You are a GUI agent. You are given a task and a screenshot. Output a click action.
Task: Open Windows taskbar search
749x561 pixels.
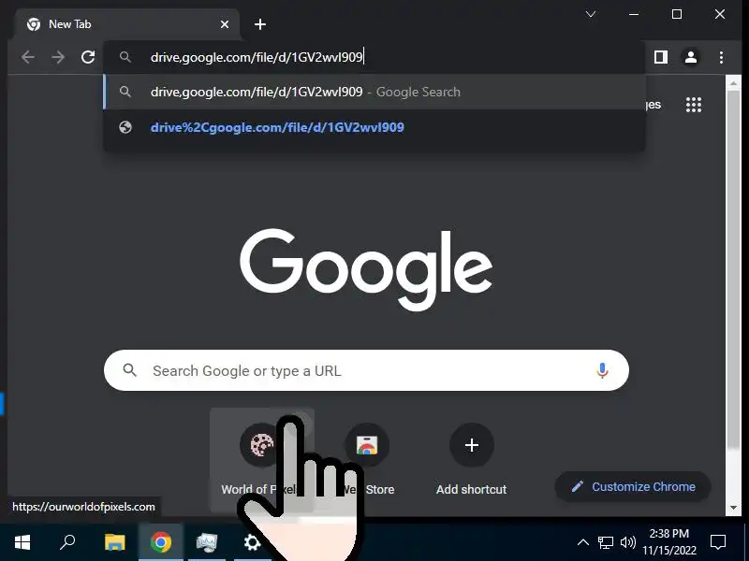point(67,542)
